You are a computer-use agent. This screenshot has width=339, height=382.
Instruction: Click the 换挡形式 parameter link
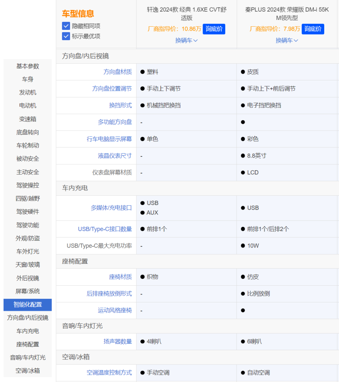(x=121, y=105)
